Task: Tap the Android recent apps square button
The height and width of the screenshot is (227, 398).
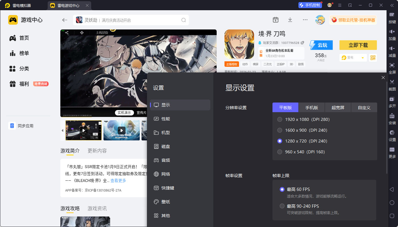Action: [392, 216]
